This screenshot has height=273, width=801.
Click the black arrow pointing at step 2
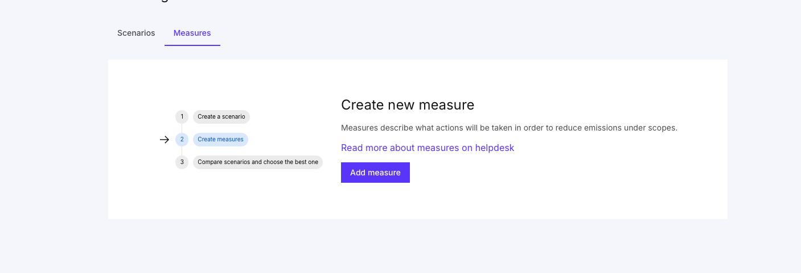[165, 140]
